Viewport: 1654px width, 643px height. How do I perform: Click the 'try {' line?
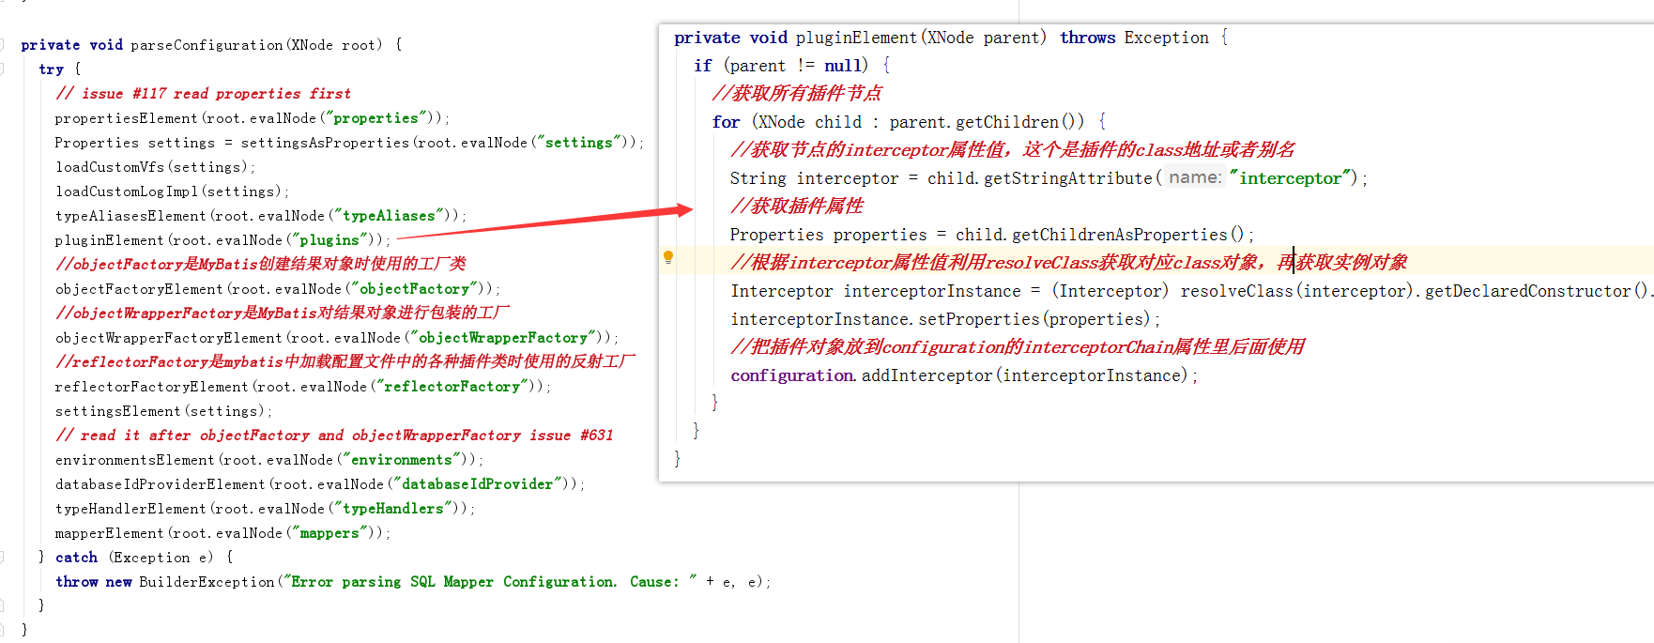pyautogui.click(x=60, y=69)
